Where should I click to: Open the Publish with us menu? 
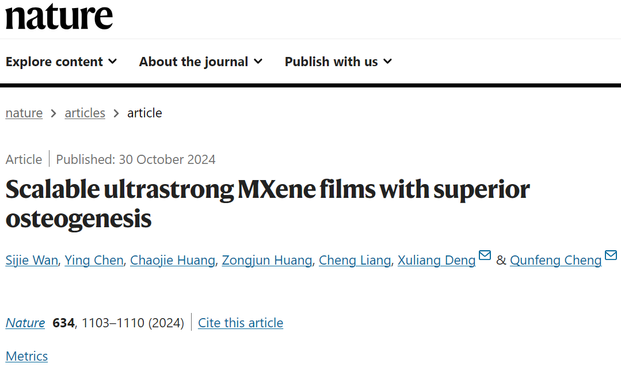338,62
